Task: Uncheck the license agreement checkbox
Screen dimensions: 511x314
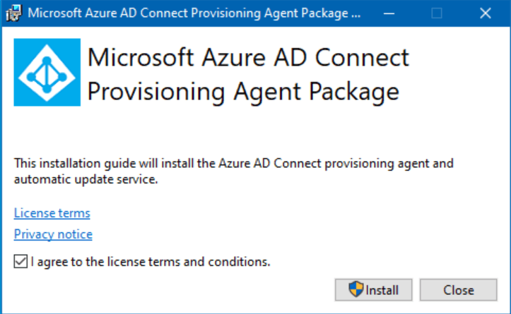Action: pos(20,261)
